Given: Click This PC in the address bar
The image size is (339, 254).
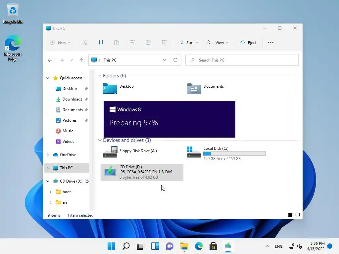Looking at the screenshot, I should 110,60.
